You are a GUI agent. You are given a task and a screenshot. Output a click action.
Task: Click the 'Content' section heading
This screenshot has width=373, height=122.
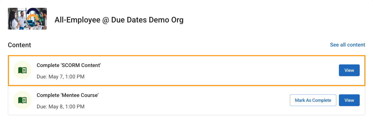(19, 45)
